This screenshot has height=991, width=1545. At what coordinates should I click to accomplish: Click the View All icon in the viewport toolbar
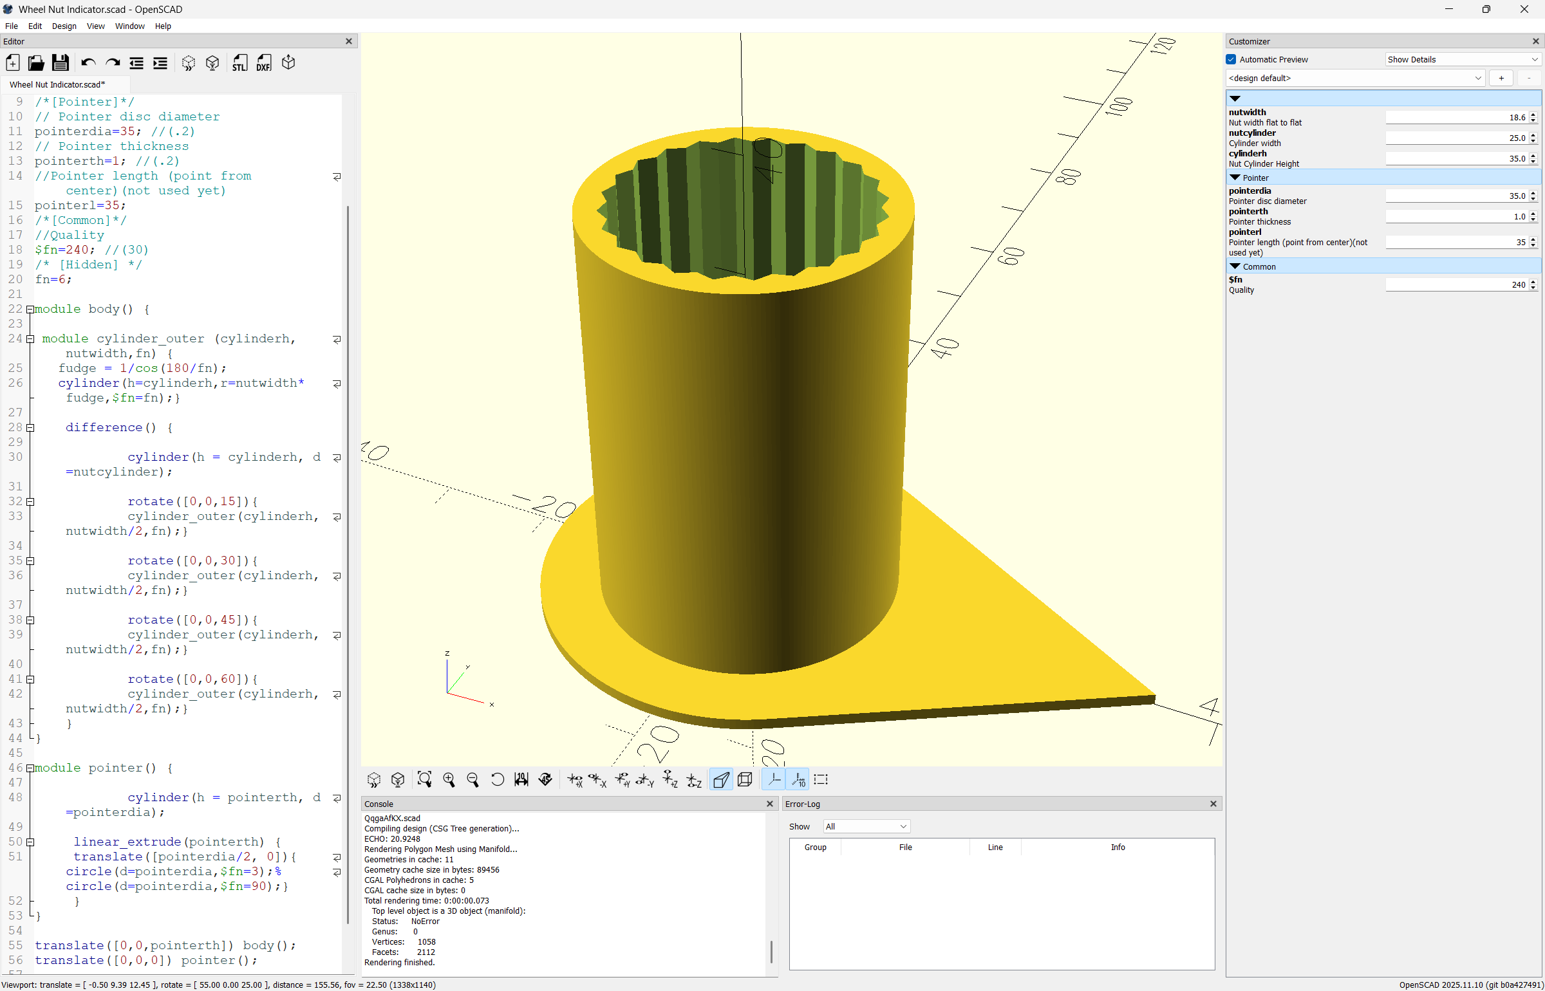click(424, 780)
